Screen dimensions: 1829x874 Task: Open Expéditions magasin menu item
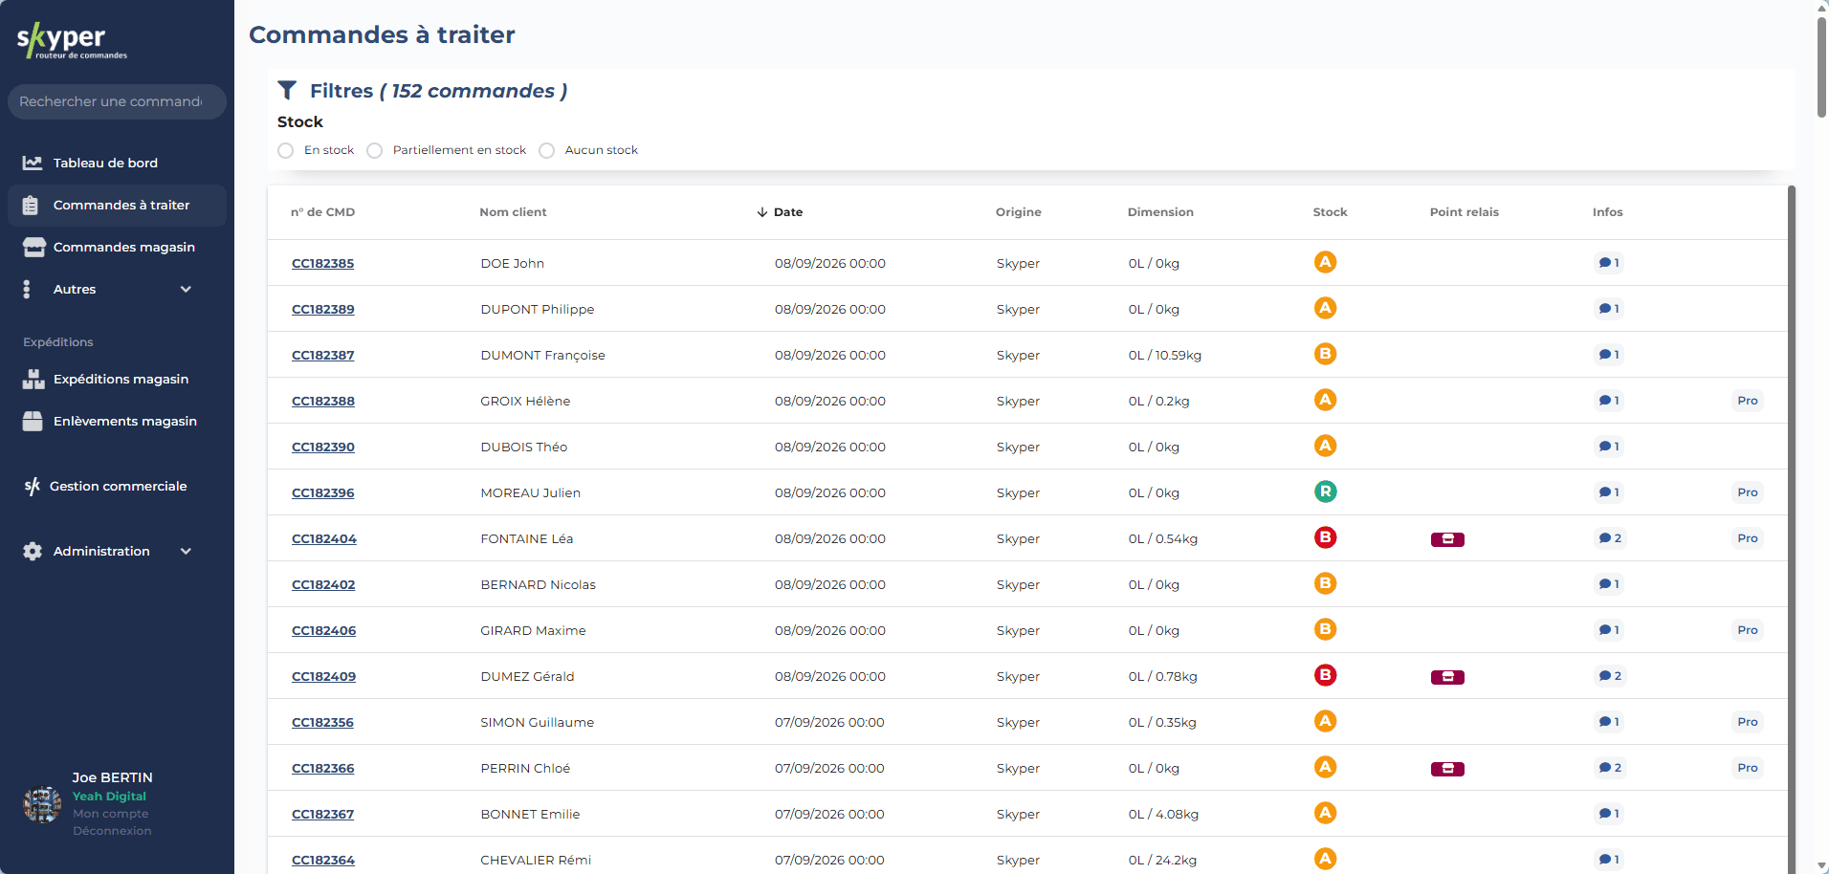pos(117,379)
